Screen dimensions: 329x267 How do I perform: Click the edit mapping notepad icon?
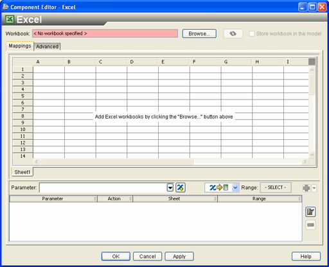[x=310, y=212]
